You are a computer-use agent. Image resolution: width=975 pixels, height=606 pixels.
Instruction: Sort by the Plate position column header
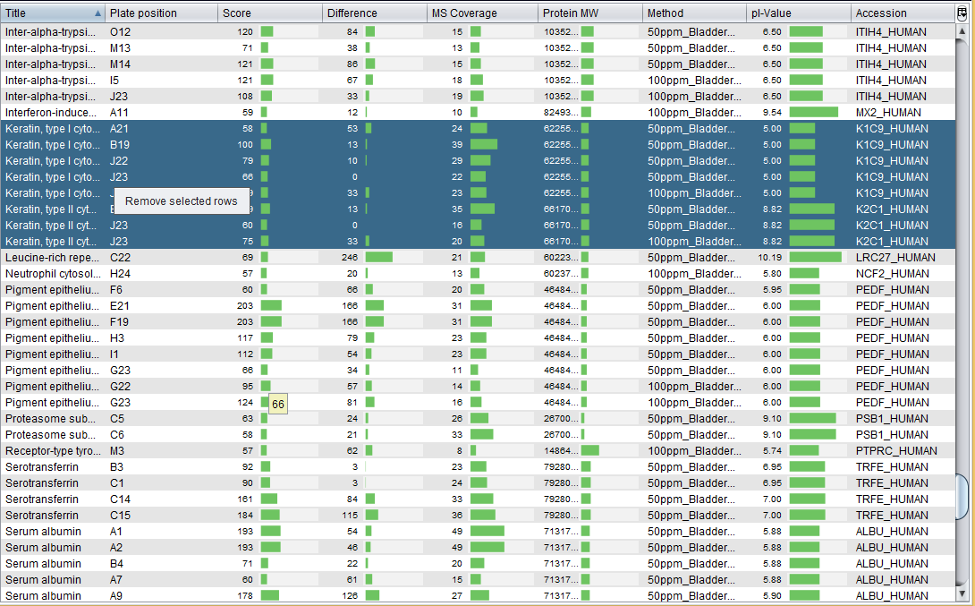click(x=161, y=13)
